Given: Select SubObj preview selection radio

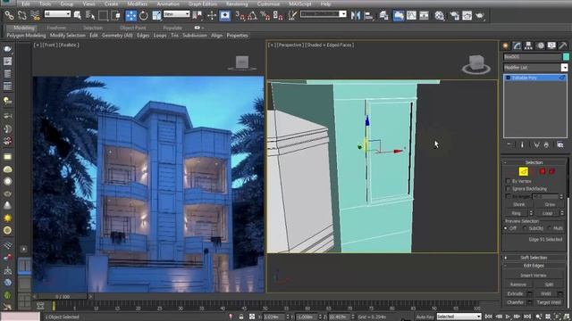Looking at the screenshot, I should (x=525, y=228).
